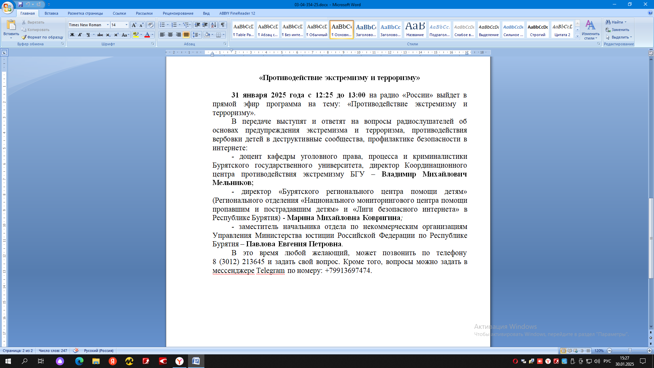
Task: Click the vertical scrollbar thumb
Action: coord(651,239)
